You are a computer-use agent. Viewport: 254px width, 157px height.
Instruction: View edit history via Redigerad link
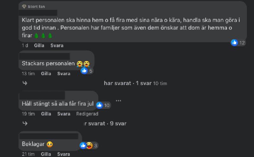click(x=87, y=114)
